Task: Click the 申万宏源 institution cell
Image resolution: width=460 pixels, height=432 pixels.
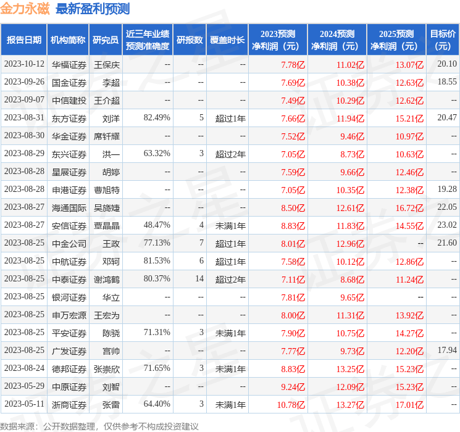Action: 69,315
